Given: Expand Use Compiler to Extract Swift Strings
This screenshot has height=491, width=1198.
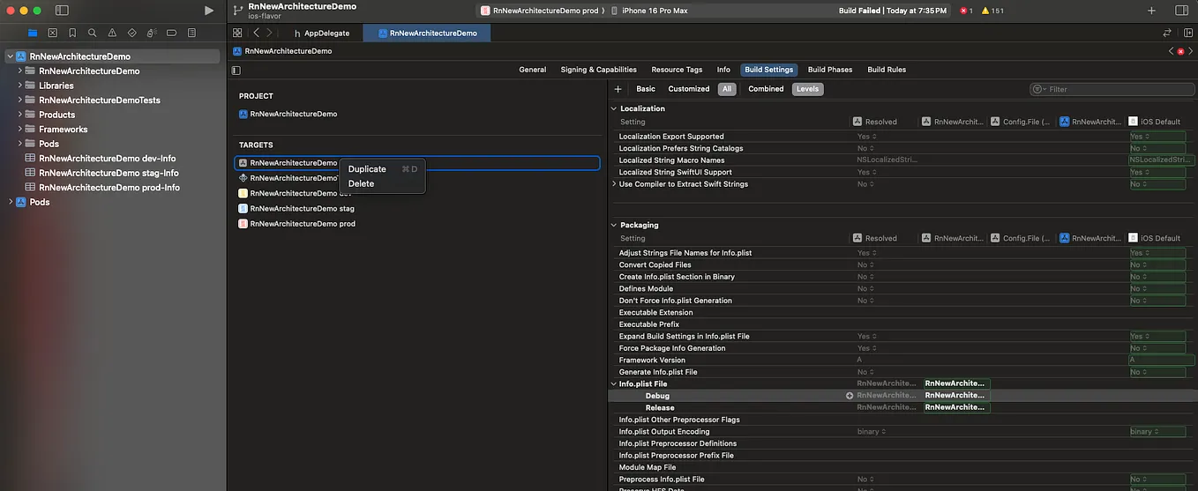Looking at the screenshot, I should tap(614, 184).
